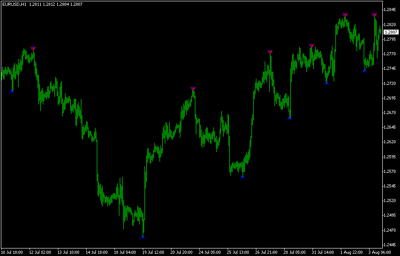Select the 1.2695 price scale label
The width and height of the screenshot is (400, 256).
[x=391, y=98]
